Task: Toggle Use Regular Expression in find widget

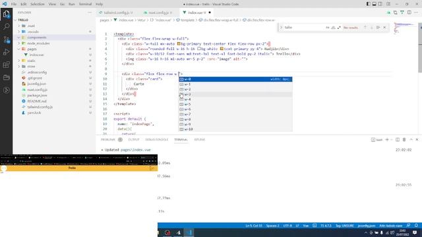Action: click(x=339, y=28)
